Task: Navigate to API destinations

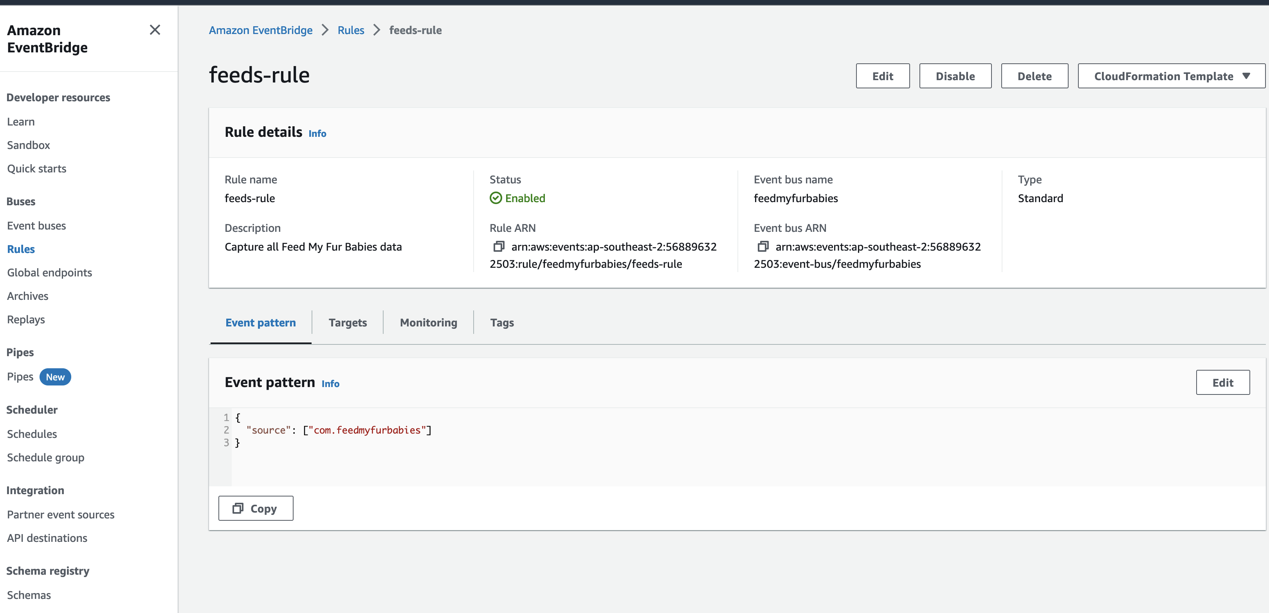Action: point(47,538)
